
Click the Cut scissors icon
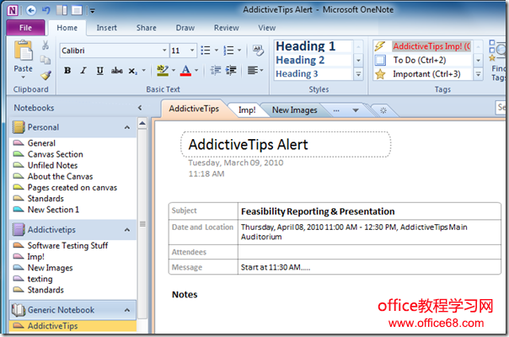pyautogui.click(x=46, y=45)
